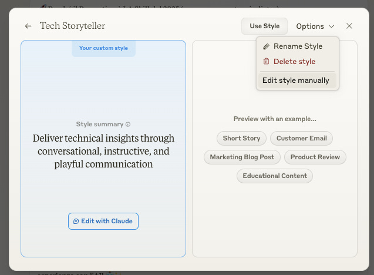Viewport: 374px width, 275px height.
Task: Choose Edit style manually option
Action: 297,81
